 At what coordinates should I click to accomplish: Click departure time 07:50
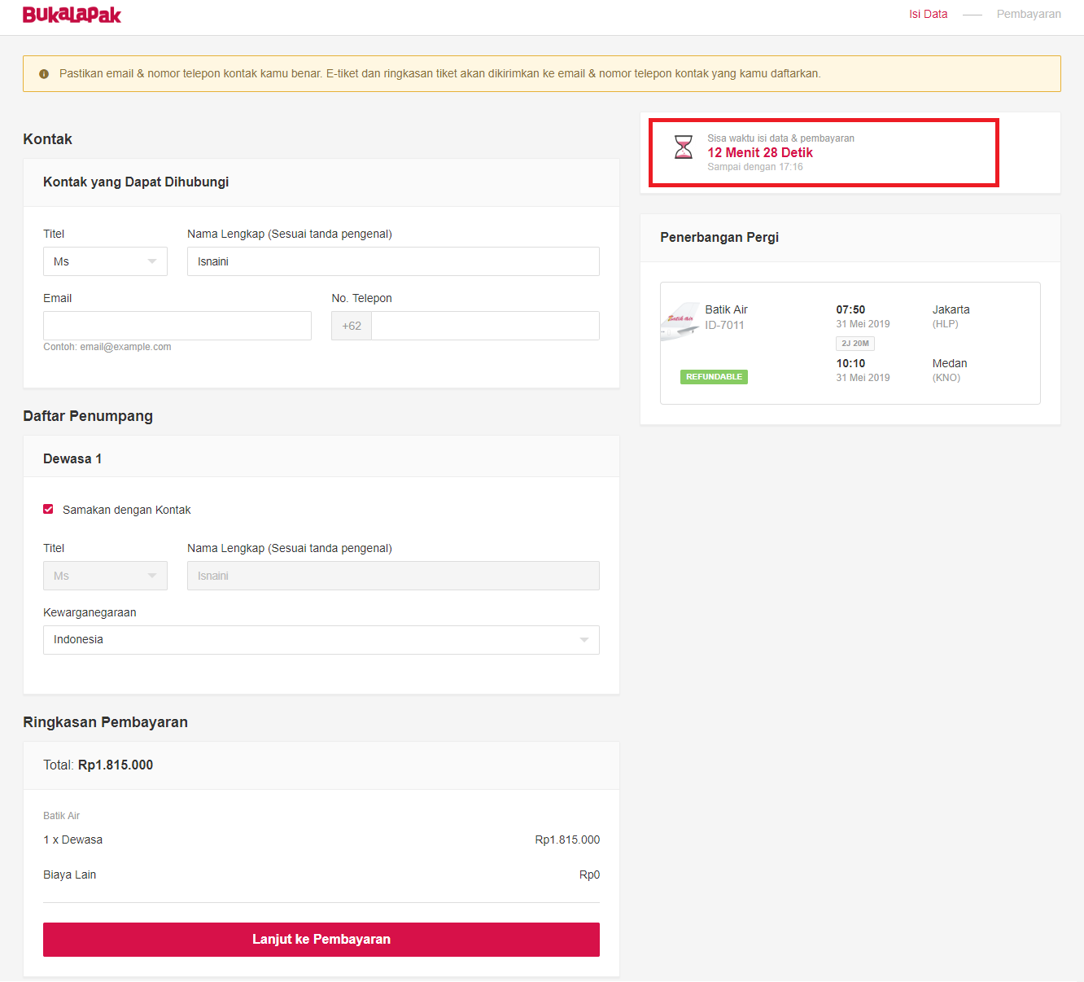pos(850,309)
